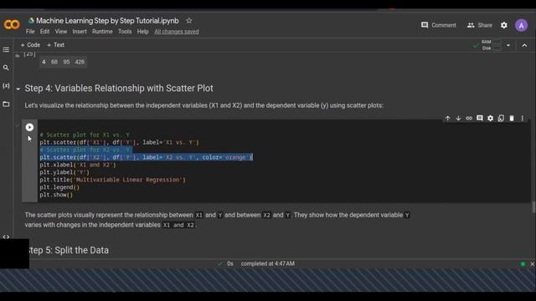The height and width of the screenshot is (301, 536).
Task: Click the Step 5: Split the Data heading
Action: [x=69, y=250]
